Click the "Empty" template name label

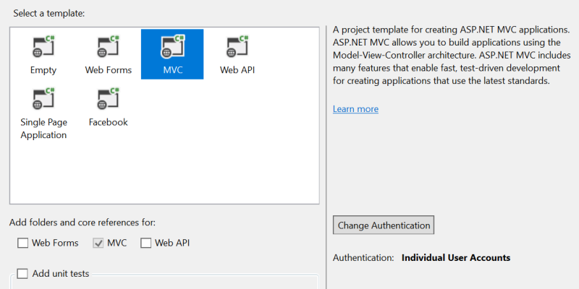tap(43, 70)
